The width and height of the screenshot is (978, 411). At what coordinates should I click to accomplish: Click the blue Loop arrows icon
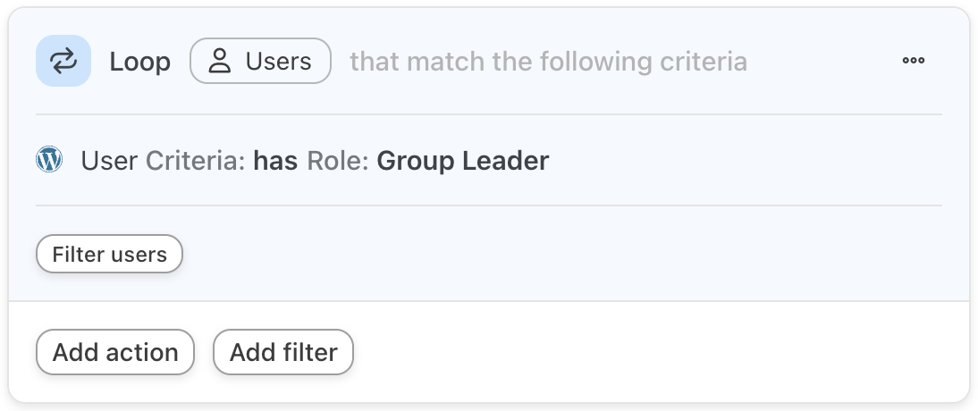(63, 61)
